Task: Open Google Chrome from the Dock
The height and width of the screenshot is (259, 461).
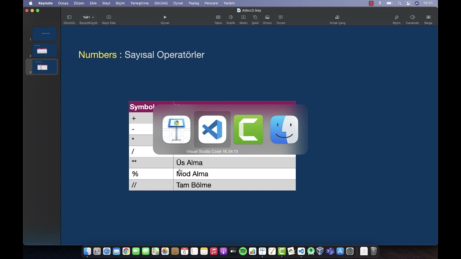Action: point(126,251)
